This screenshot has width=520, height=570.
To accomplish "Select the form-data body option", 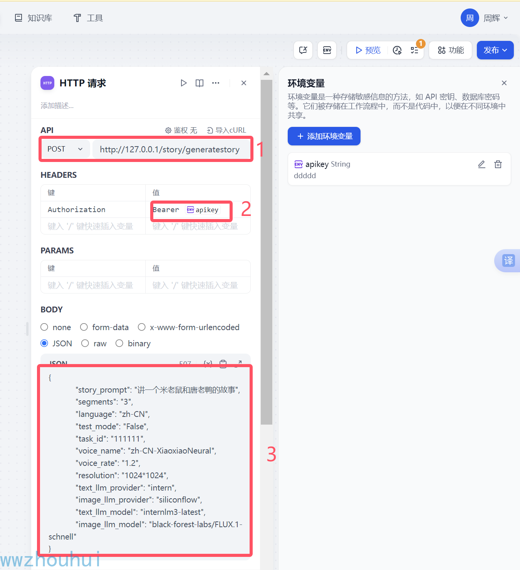I will tap(84, 327).
